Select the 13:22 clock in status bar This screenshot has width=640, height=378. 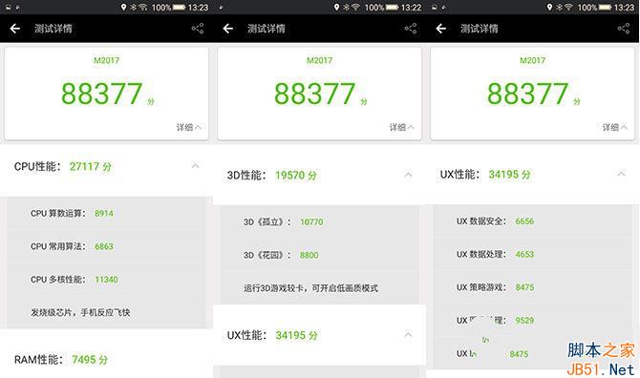[411, 7]
